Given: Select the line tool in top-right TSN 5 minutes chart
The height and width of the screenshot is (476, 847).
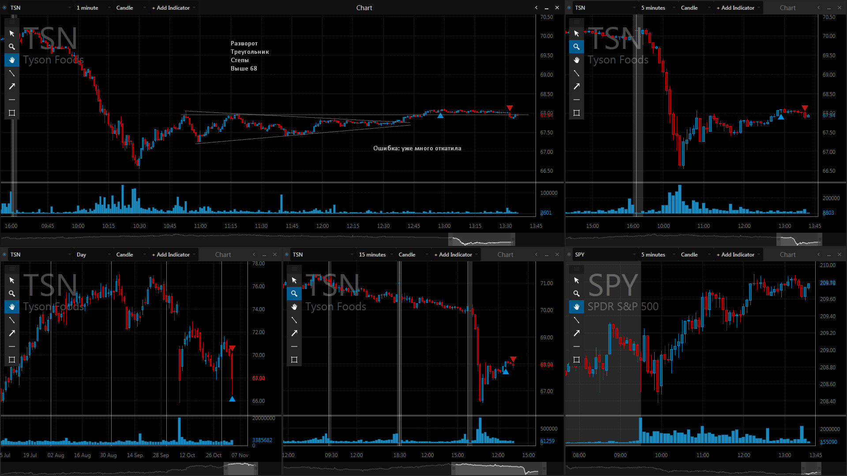Looking at the screenshot, I should tap(577, 73).
